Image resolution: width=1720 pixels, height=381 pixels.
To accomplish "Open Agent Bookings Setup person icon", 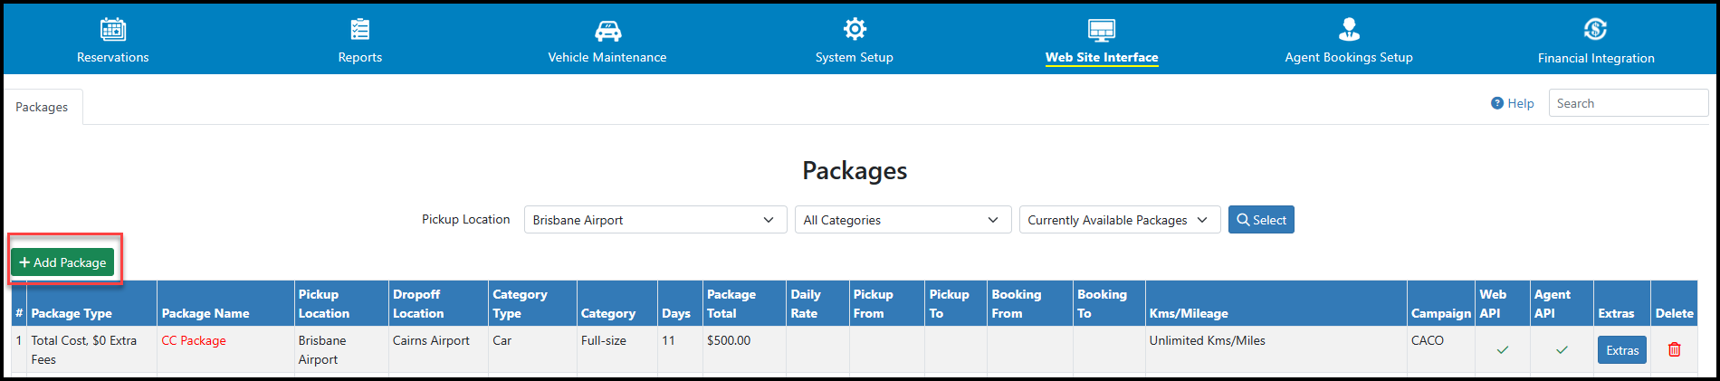I will 1349,30.
